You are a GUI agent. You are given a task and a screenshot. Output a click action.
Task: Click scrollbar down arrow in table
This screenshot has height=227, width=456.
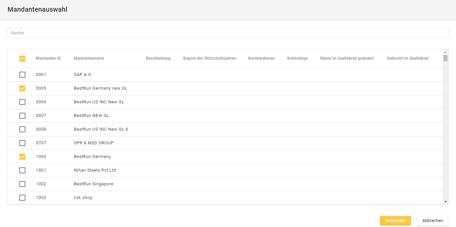445,202
